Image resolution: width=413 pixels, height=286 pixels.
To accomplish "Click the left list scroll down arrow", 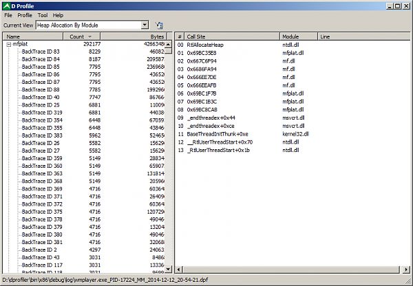I will (168, 269).
